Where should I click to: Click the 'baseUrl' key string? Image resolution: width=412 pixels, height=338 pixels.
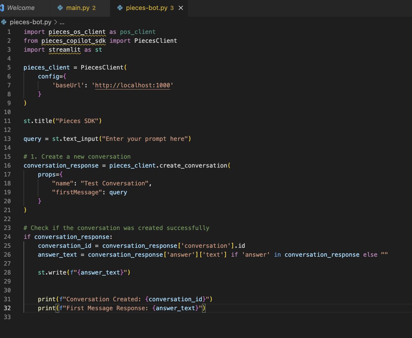click(68, 86)
